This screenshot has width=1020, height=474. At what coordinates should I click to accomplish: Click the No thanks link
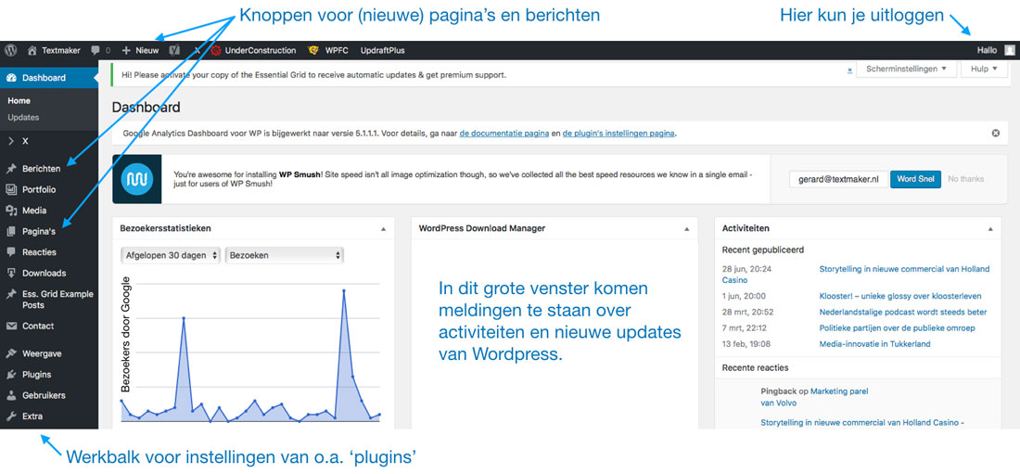pyautogui.click(x=966, y=179)
